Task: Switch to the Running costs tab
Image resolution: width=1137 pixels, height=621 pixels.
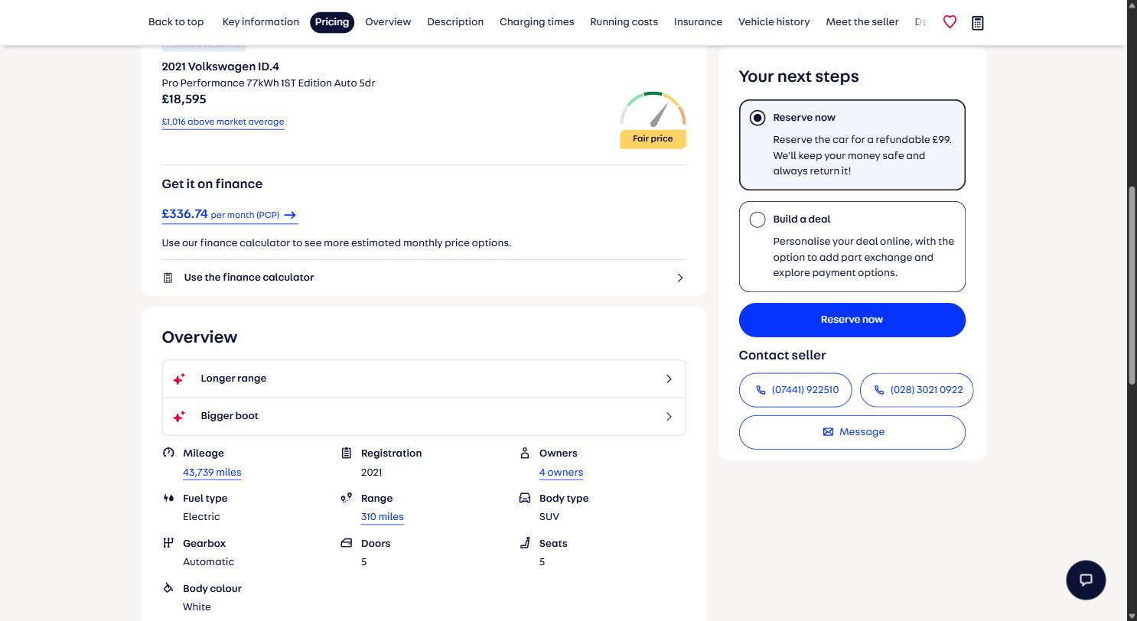Action: coord(624,22)
